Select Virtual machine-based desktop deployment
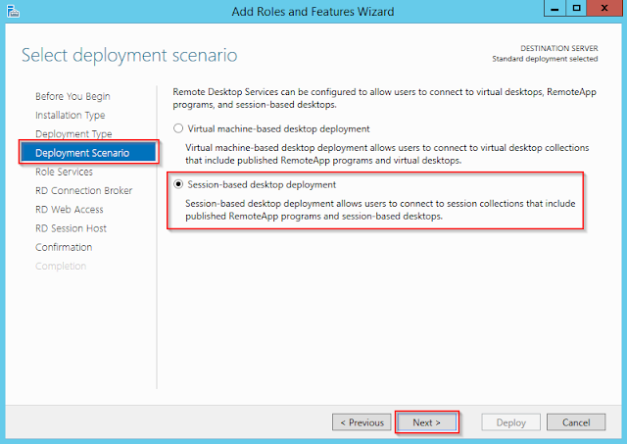The image size is (627, 444). [177, 128]
